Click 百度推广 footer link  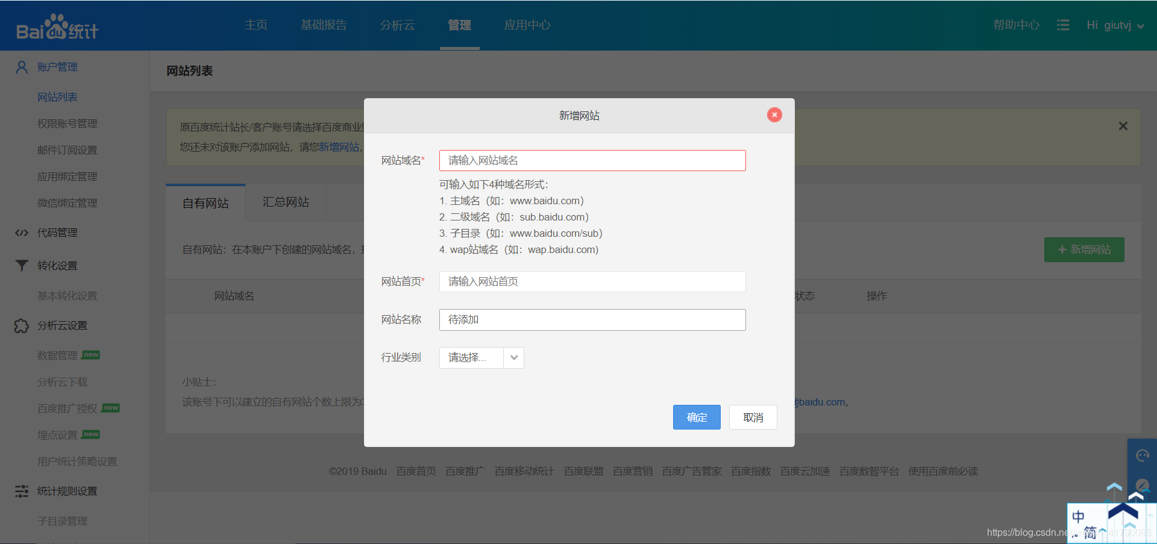click(465, 471)
